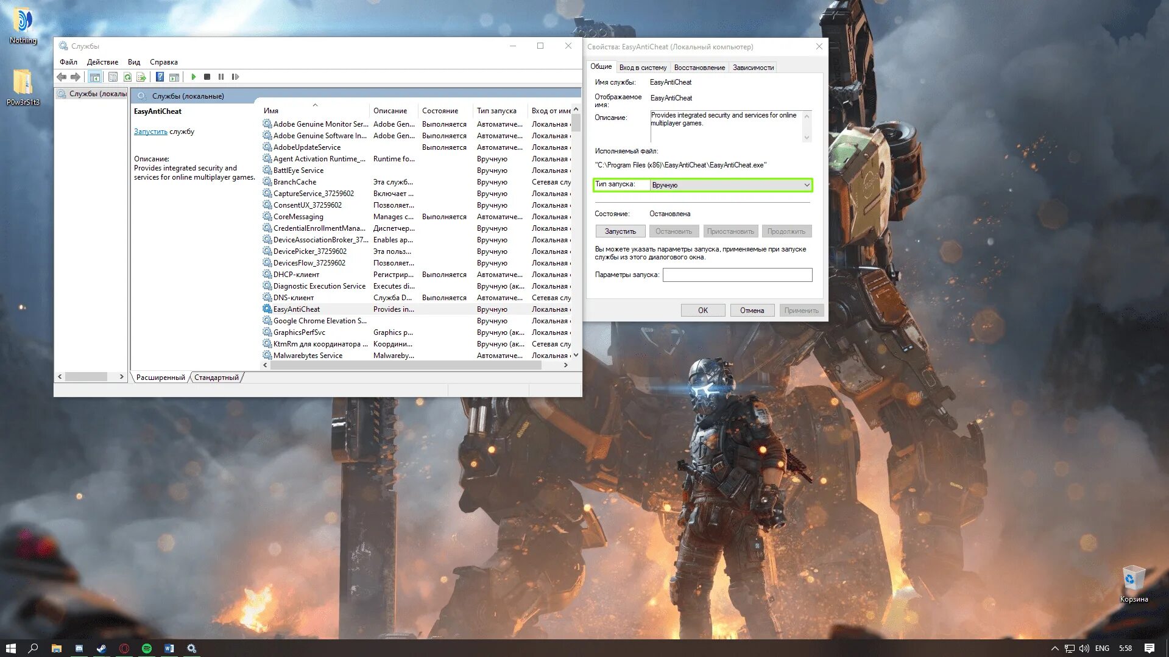Open the Windows Start button
The image size is (1169, 657).
pyautogui.click(x=10, y=648)
